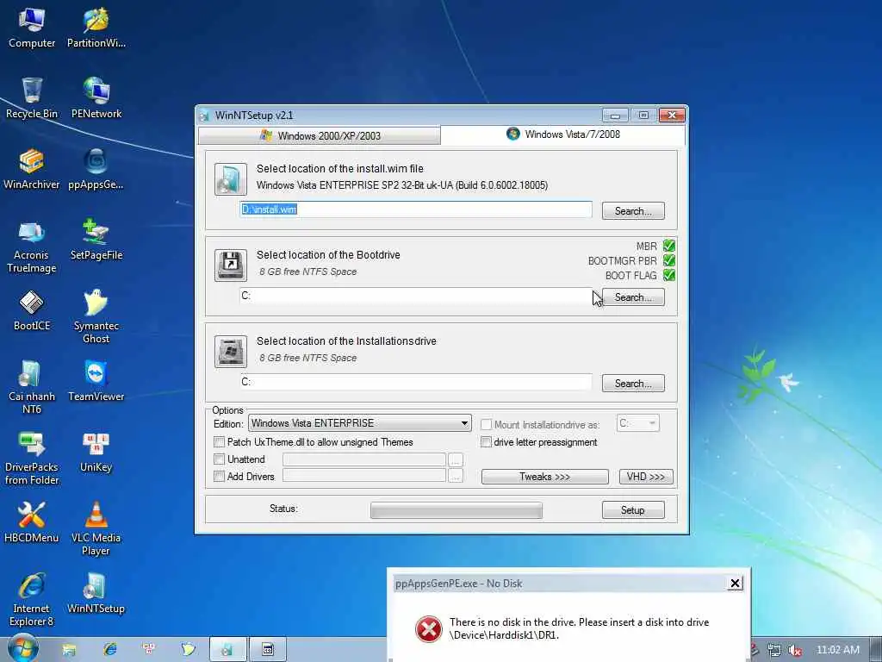Toggle Mount Installationdrive as checkbox

(x=486, y=424)
